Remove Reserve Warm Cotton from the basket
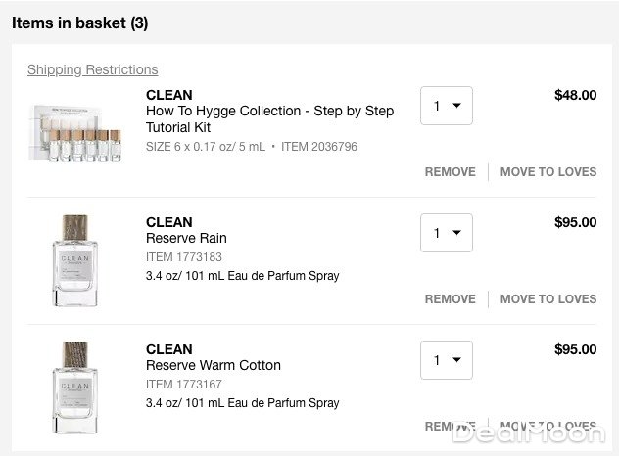Screen dimensions: 619x456 [450, 426]
